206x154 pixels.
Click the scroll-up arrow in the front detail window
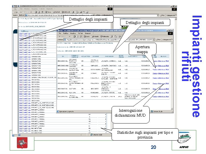(x=172, y=43)
